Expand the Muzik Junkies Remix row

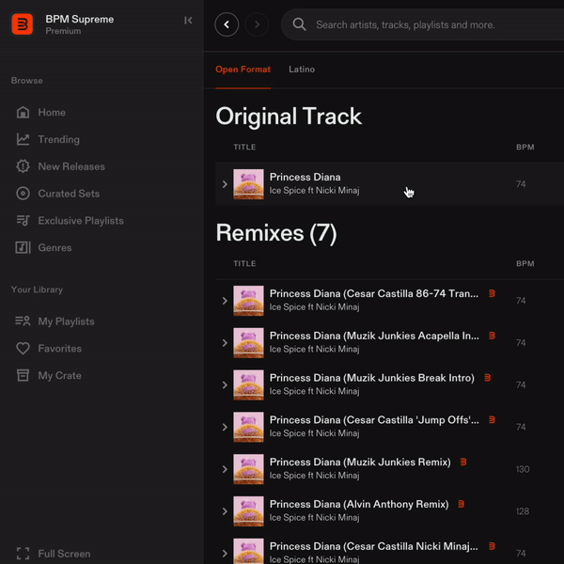point(225,469)
